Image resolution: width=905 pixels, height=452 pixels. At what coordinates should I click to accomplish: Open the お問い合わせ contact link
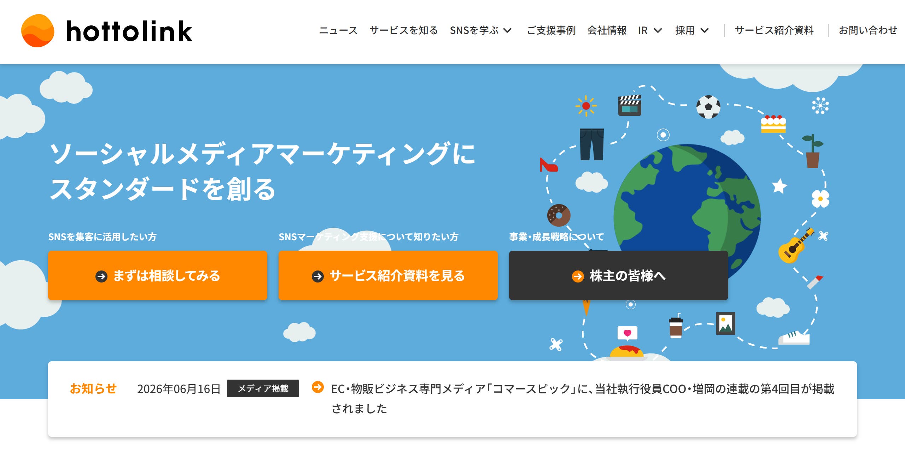point(868,30)
